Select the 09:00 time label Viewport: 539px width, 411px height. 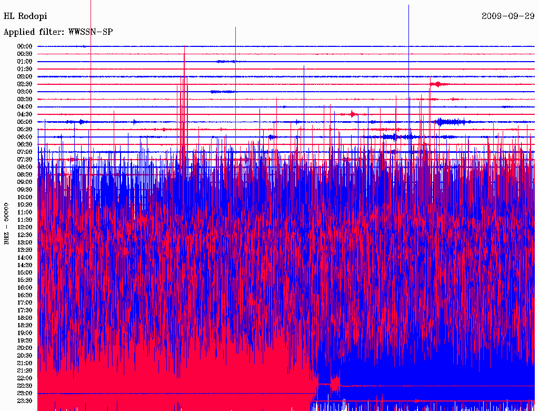(25, 182)
